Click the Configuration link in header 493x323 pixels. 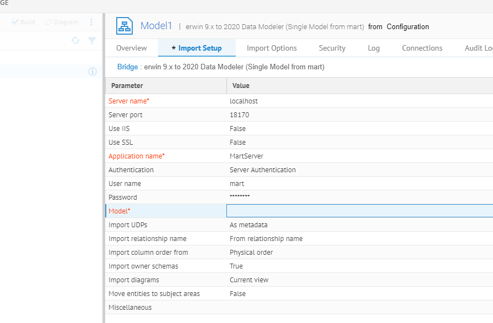click(x=408, y=26)
